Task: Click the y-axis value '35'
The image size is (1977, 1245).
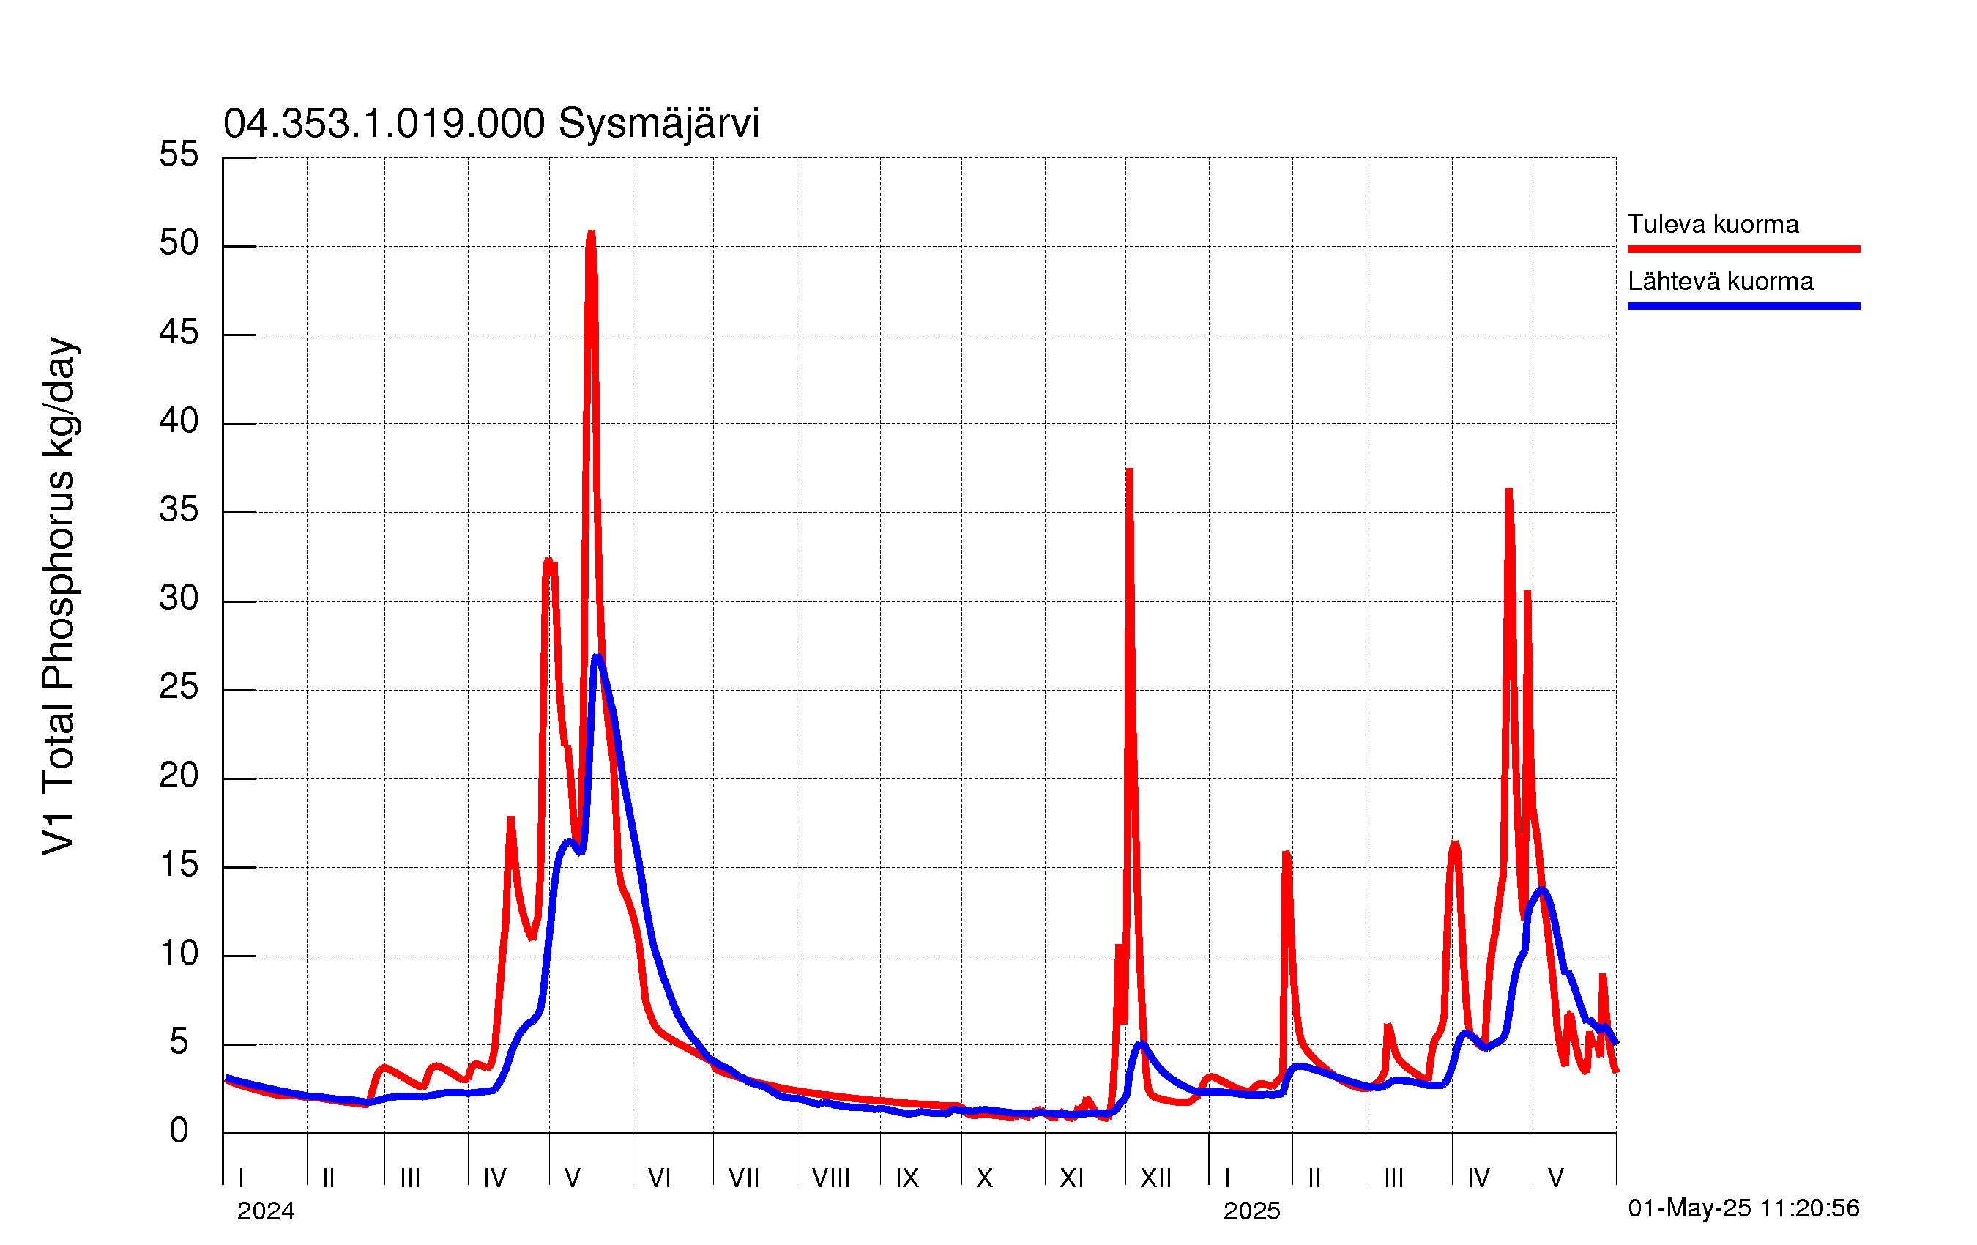Action: (179, 509)
